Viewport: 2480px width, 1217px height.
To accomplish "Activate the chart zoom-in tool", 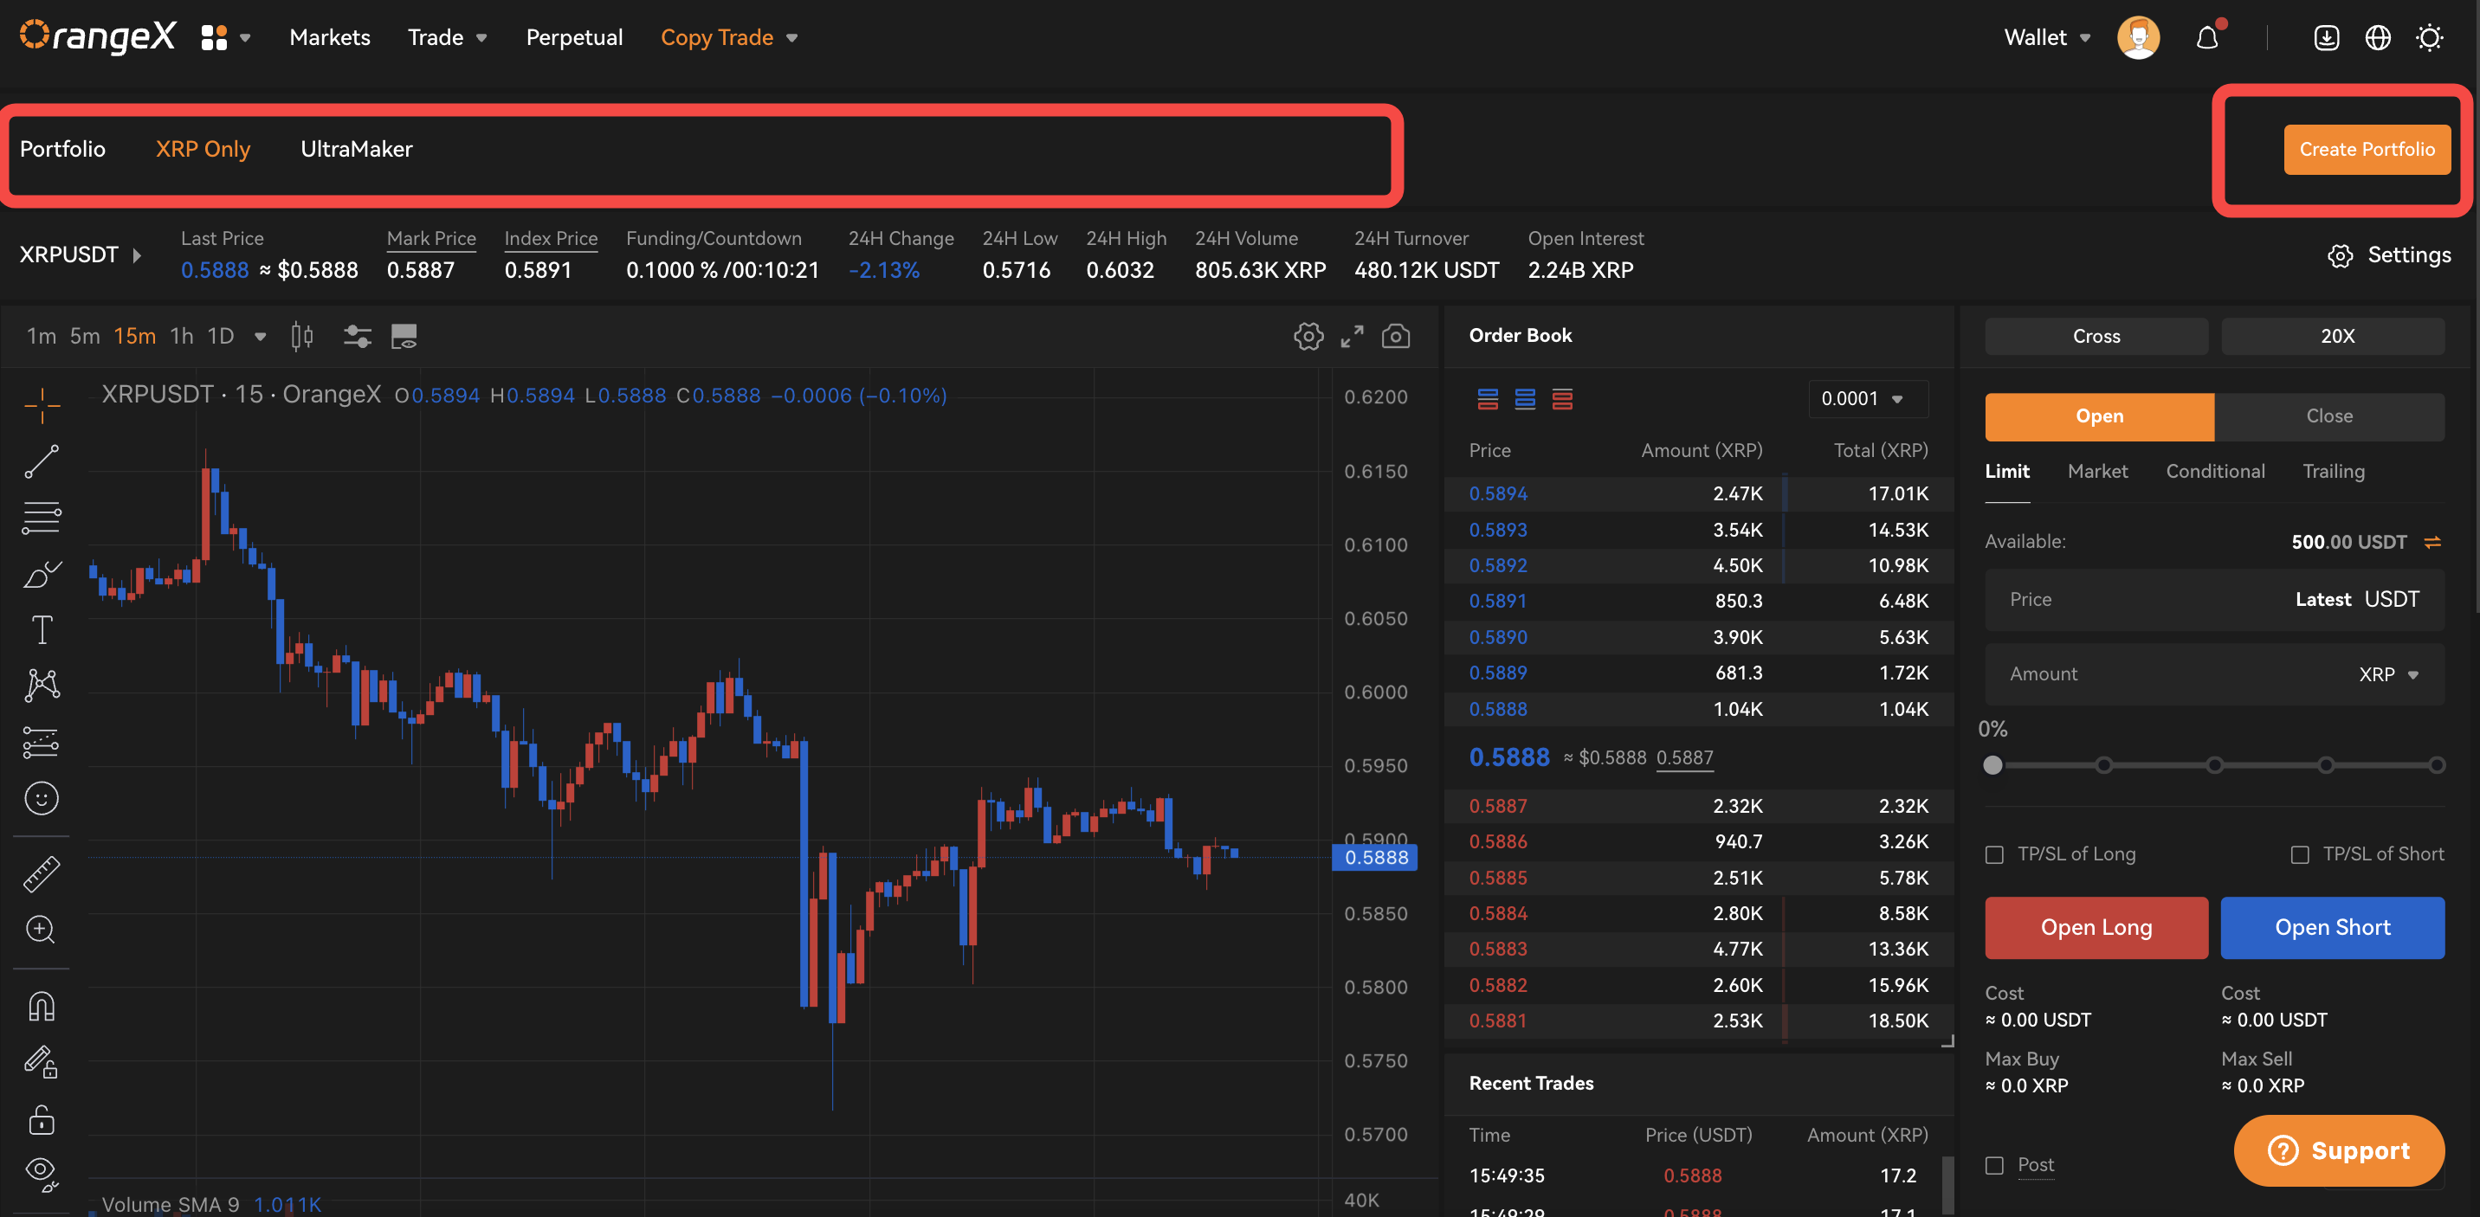I will [42, 930].
